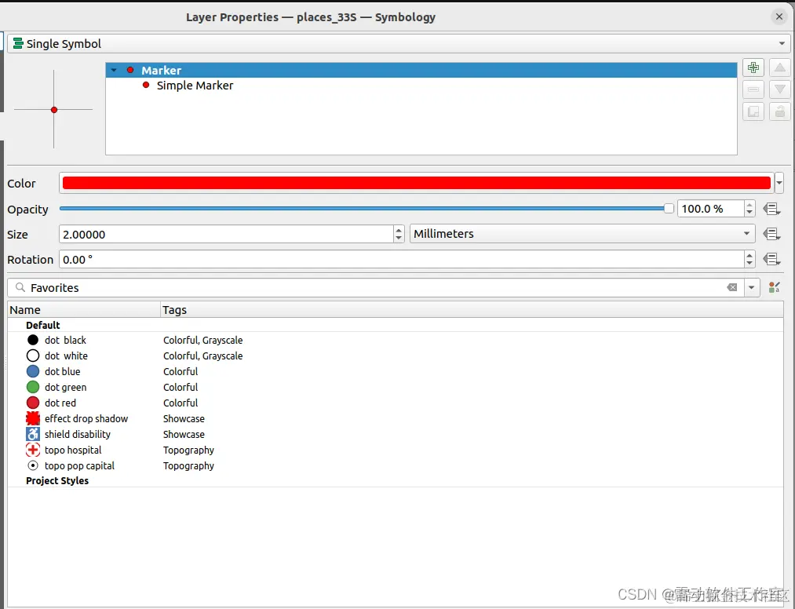This screenshot has width=795, height=609.
Task: Click the Move symbol layer down arrow
Action: coord(780,89)
